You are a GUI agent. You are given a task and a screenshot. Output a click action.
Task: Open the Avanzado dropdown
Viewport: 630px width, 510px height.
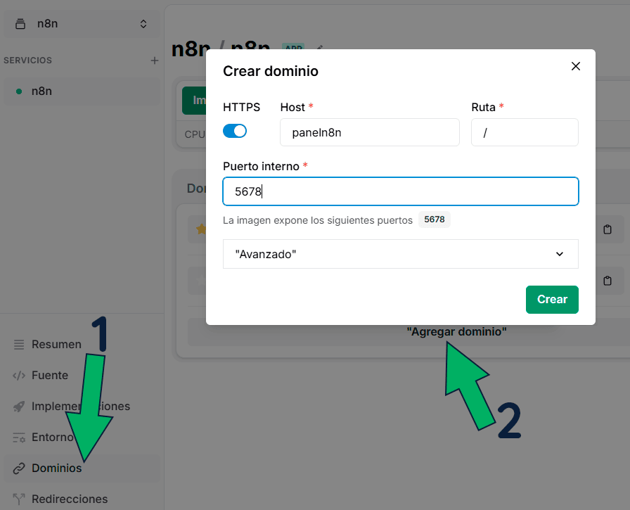tap(400, 254)
